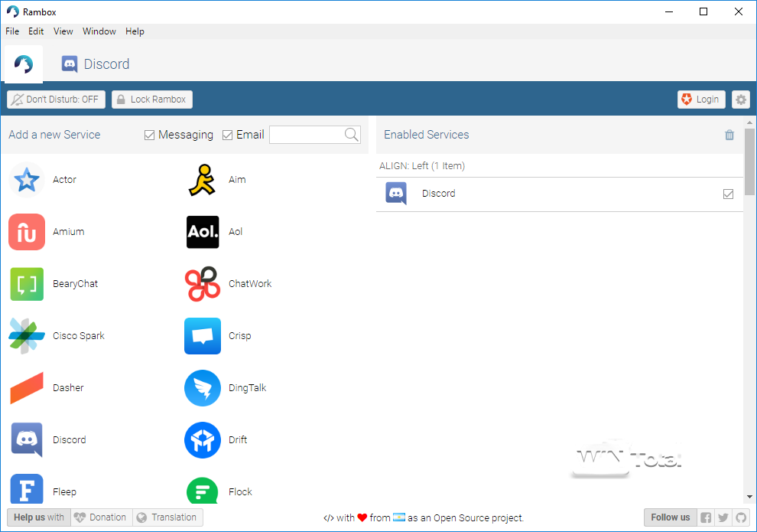Image resolution: width=757 pixels, height=532 pixels.
Task: Open the File menu
Action: (12, 31)
